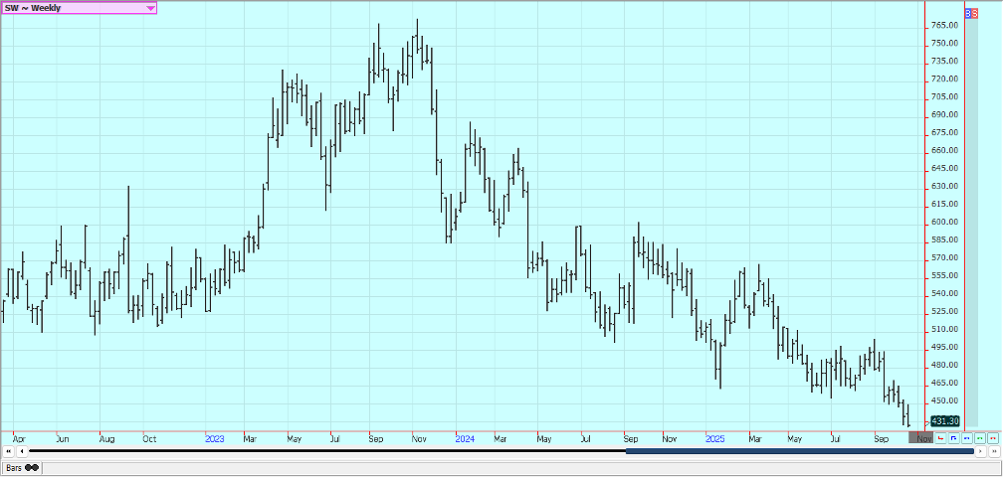This screenshot has width=1003, height=477.
Task: Click the 2024 label on time axis
Action: [465, 438]
